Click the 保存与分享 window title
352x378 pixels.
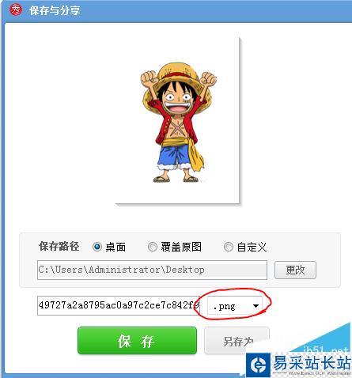(55, 10)
